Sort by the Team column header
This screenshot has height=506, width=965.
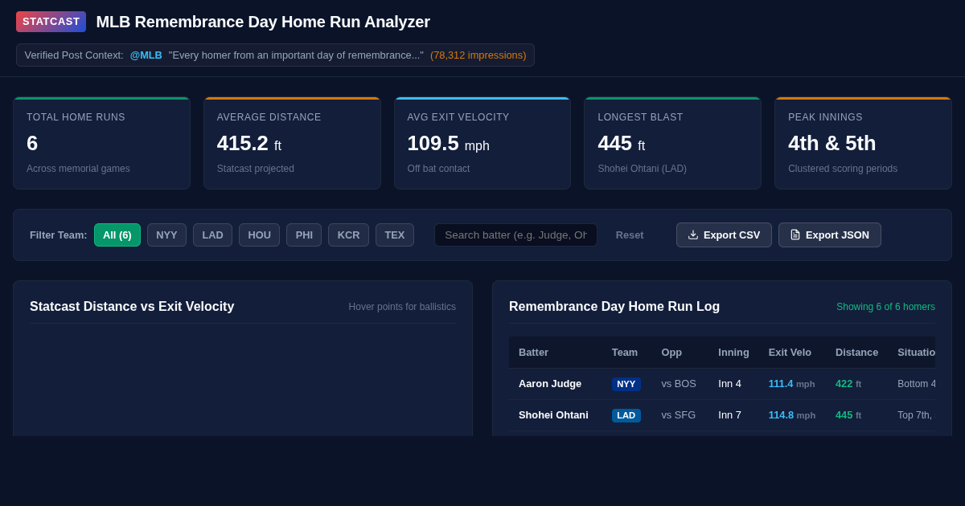coord(625,352)
